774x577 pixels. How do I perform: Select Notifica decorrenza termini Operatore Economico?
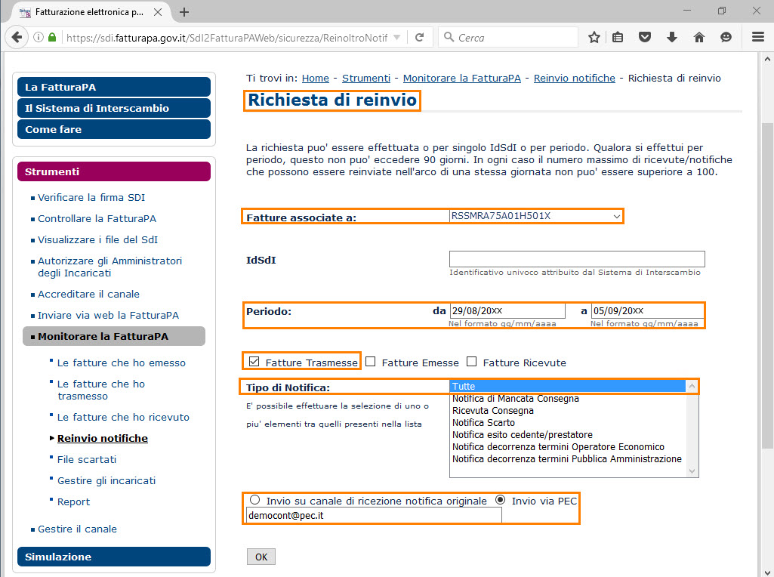coord(568,447)
